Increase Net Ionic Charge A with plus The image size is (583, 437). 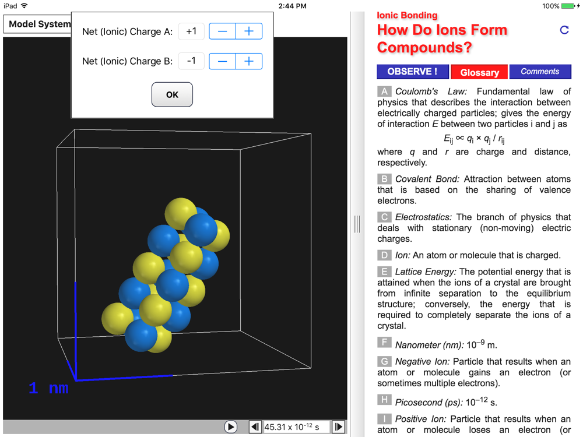click(249, 31)
